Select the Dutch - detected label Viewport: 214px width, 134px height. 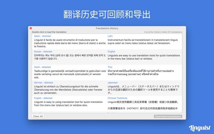[42, 67]
